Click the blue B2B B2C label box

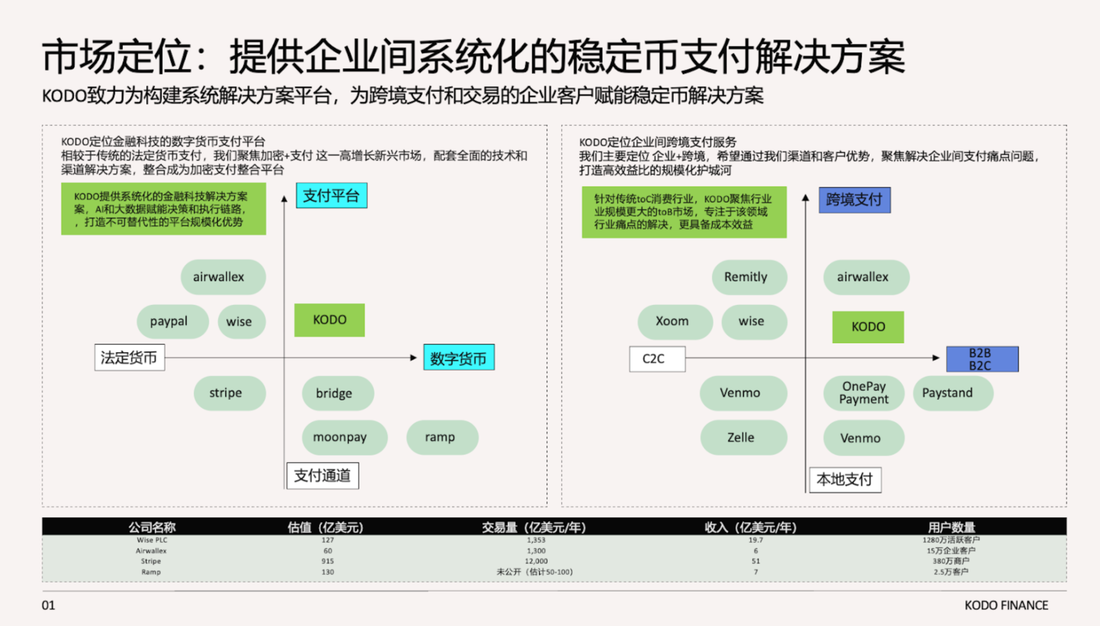tap(982, 359)
